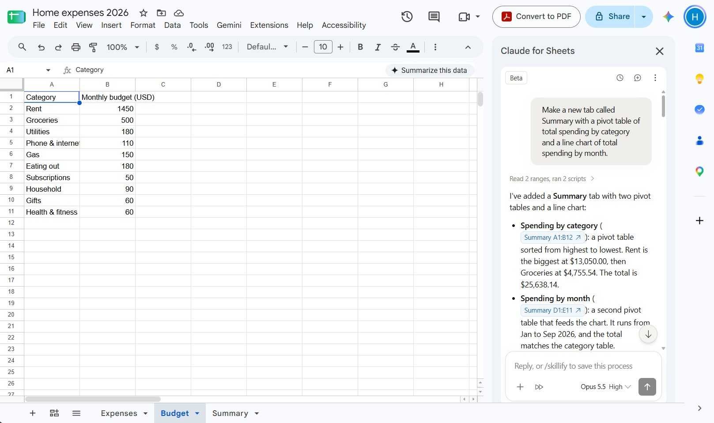Open the Budget tab's dropdown arrow

click(197, 413)
